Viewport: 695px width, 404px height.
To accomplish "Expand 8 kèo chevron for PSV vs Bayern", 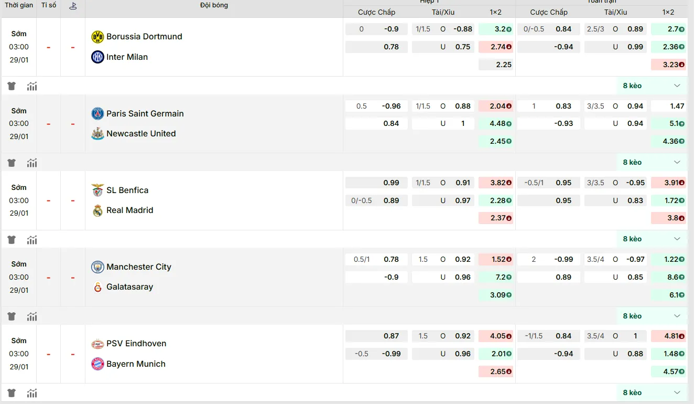I will coord(677,392).
